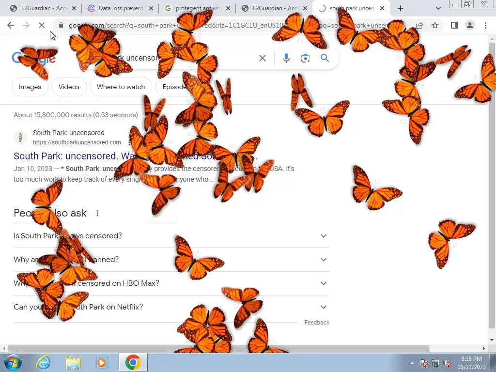The height and width of the screenshot is (372, 496).
Task: Open the Windows Start menu
Action: coord(13,362)
